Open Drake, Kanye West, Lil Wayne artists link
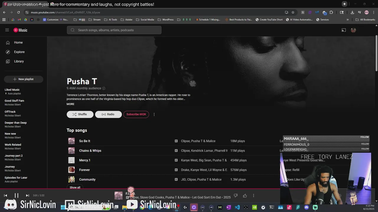 pos(204,170)
